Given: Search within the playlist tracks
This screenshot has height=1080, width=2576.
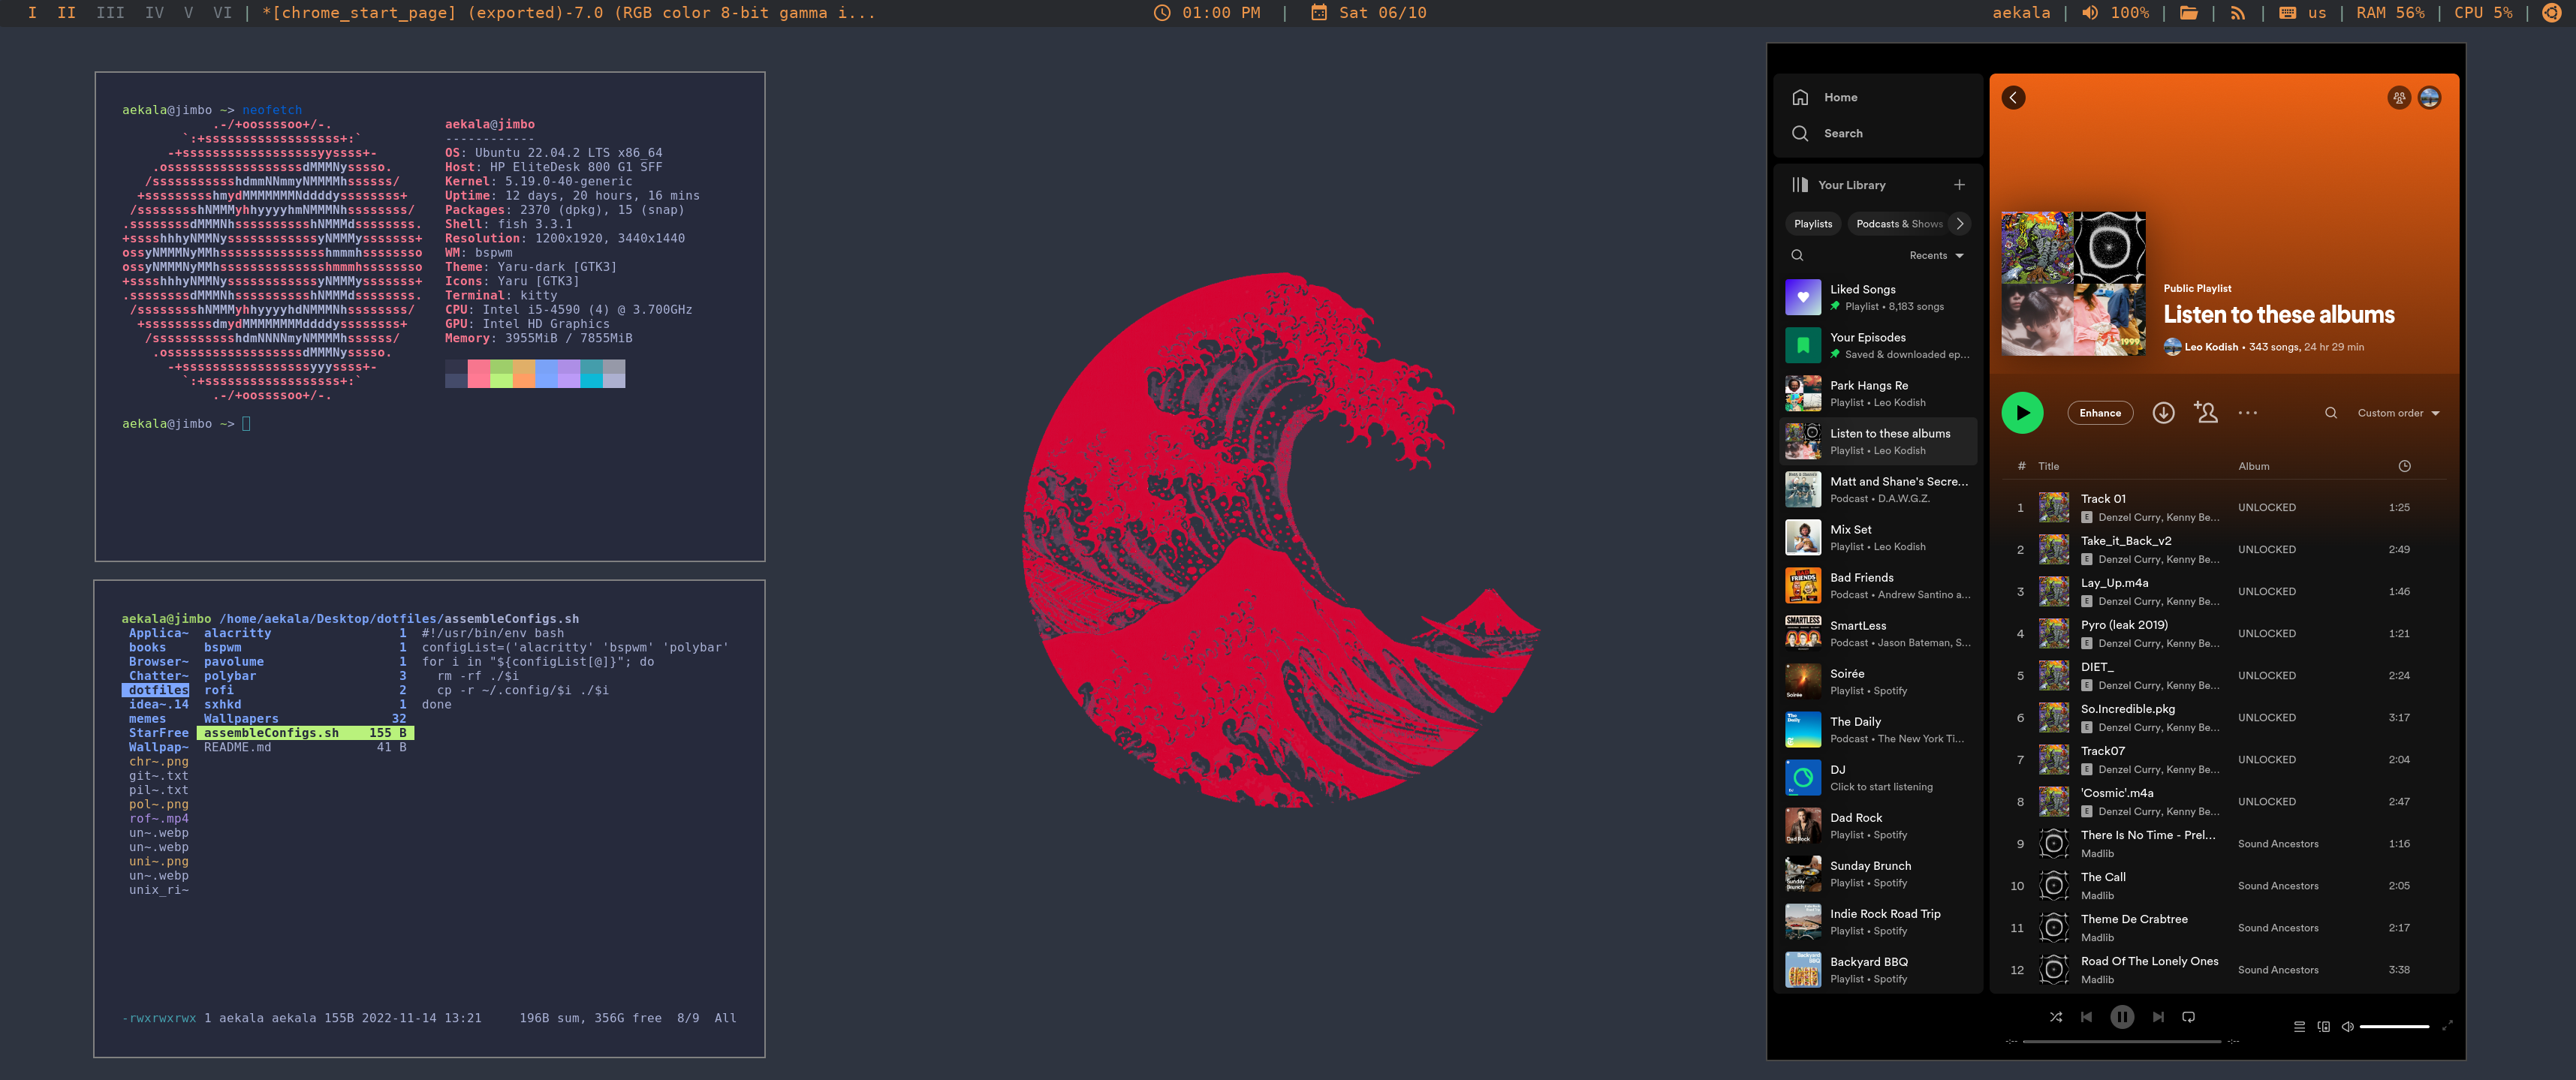Looking at the screenshot, I should [2330, 413].
